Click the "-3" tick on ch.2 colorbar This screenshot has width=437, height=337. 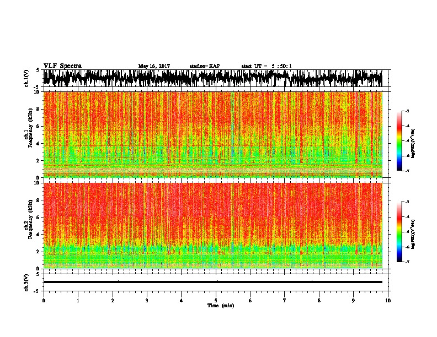pyautogui.click(x=407, y=202)
